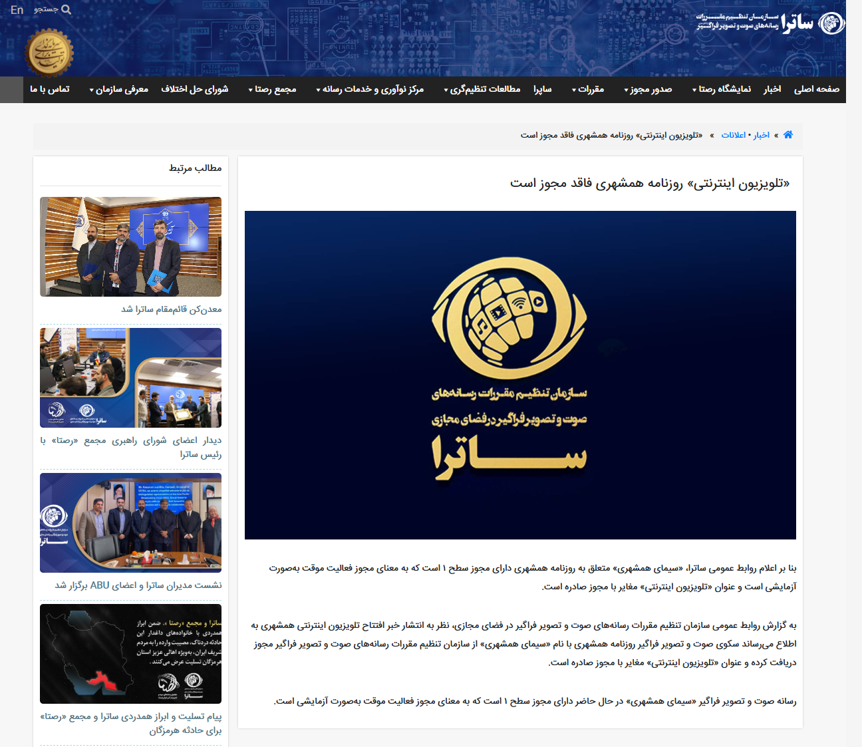The height and width of the screenshot is (747, 862).
Task: Click جستجو search label
Action: [46, 9]
